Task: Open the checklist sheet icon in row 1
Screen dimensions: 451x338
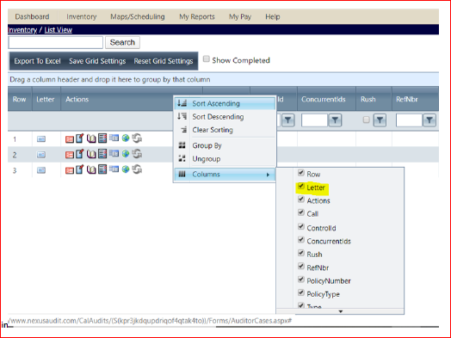Action: (102, 138)
